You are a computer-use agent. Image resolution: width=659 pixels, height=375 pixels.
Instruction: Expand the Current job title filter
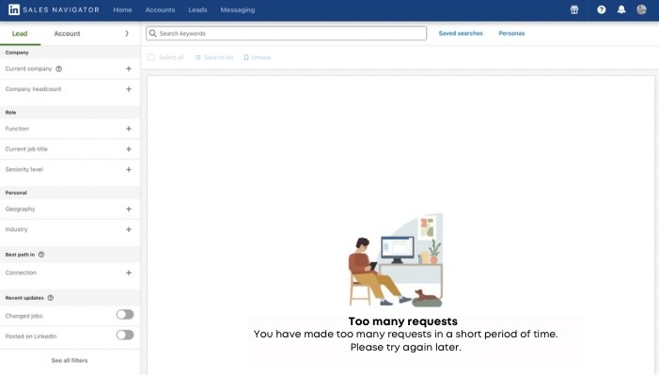(129, 149)
